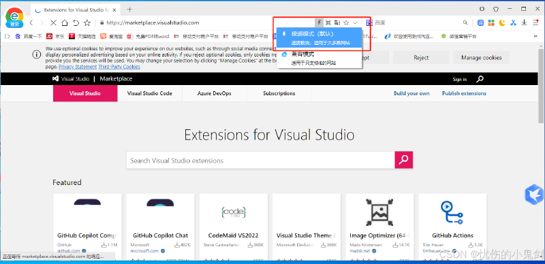545x264 pixels.
Task: Open the browser home page icon
Action: 65,23
